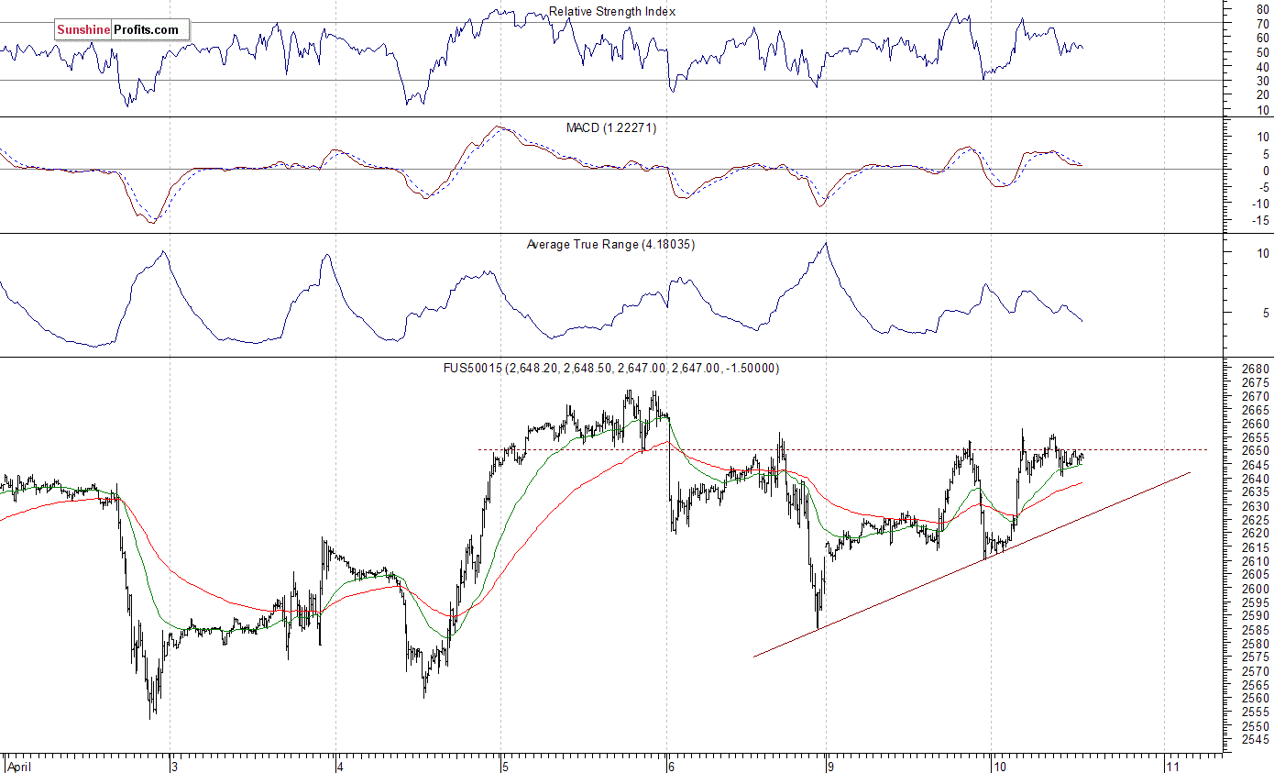1274x773 pixels.
Task: Select the Relative Strength Index title
Action: point(612,12)
